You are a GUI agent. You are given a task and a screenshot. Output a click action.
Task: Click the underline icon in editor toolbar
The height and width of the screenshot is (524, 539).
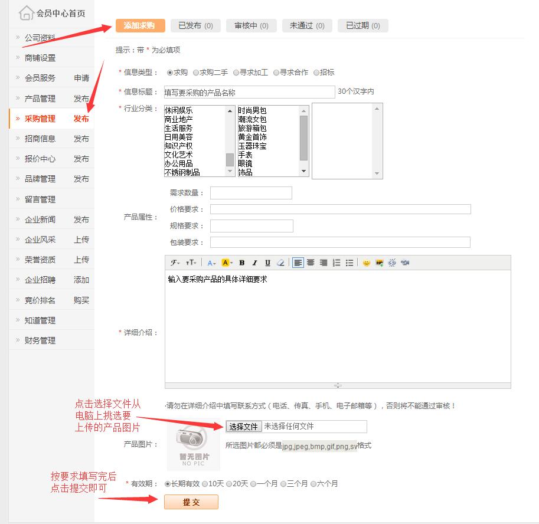(x=267, y=263)
